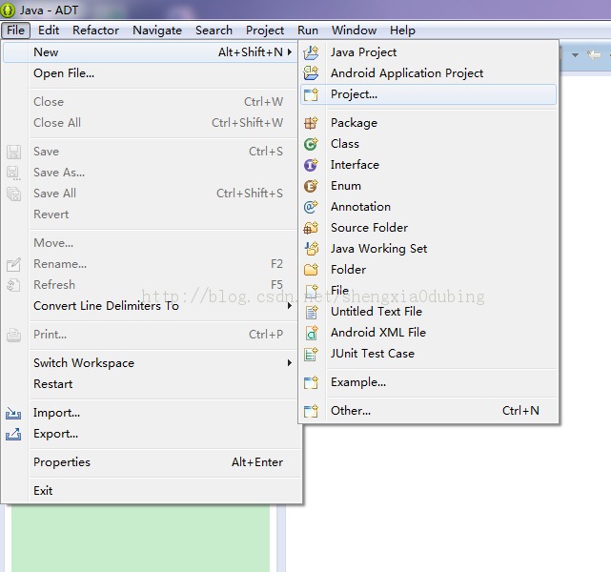This screenshot has height=572, width=611.
Task: Choose JUnit Test Case entry
Action: coord(429,354)
